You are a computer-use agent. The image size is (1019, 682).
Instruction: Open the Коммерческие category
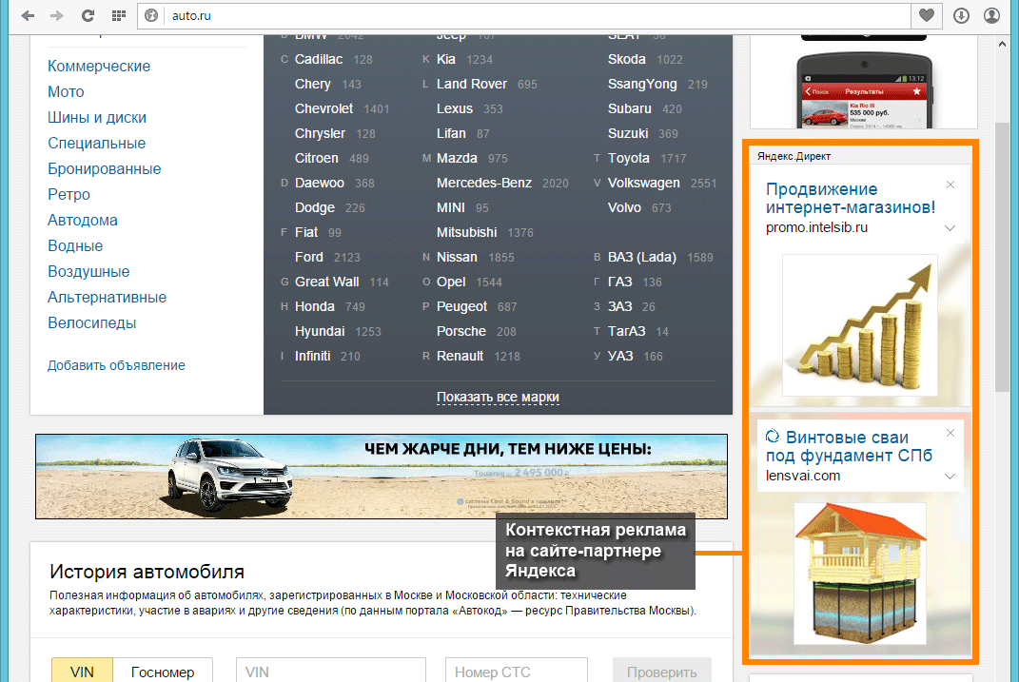tap(99, 67)
